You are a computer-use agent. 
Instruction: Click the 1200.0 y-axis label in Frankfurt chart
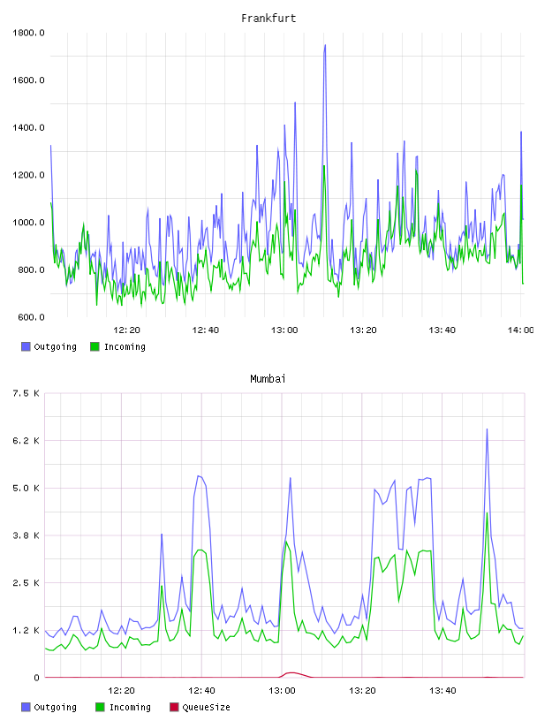click(28, 175)
